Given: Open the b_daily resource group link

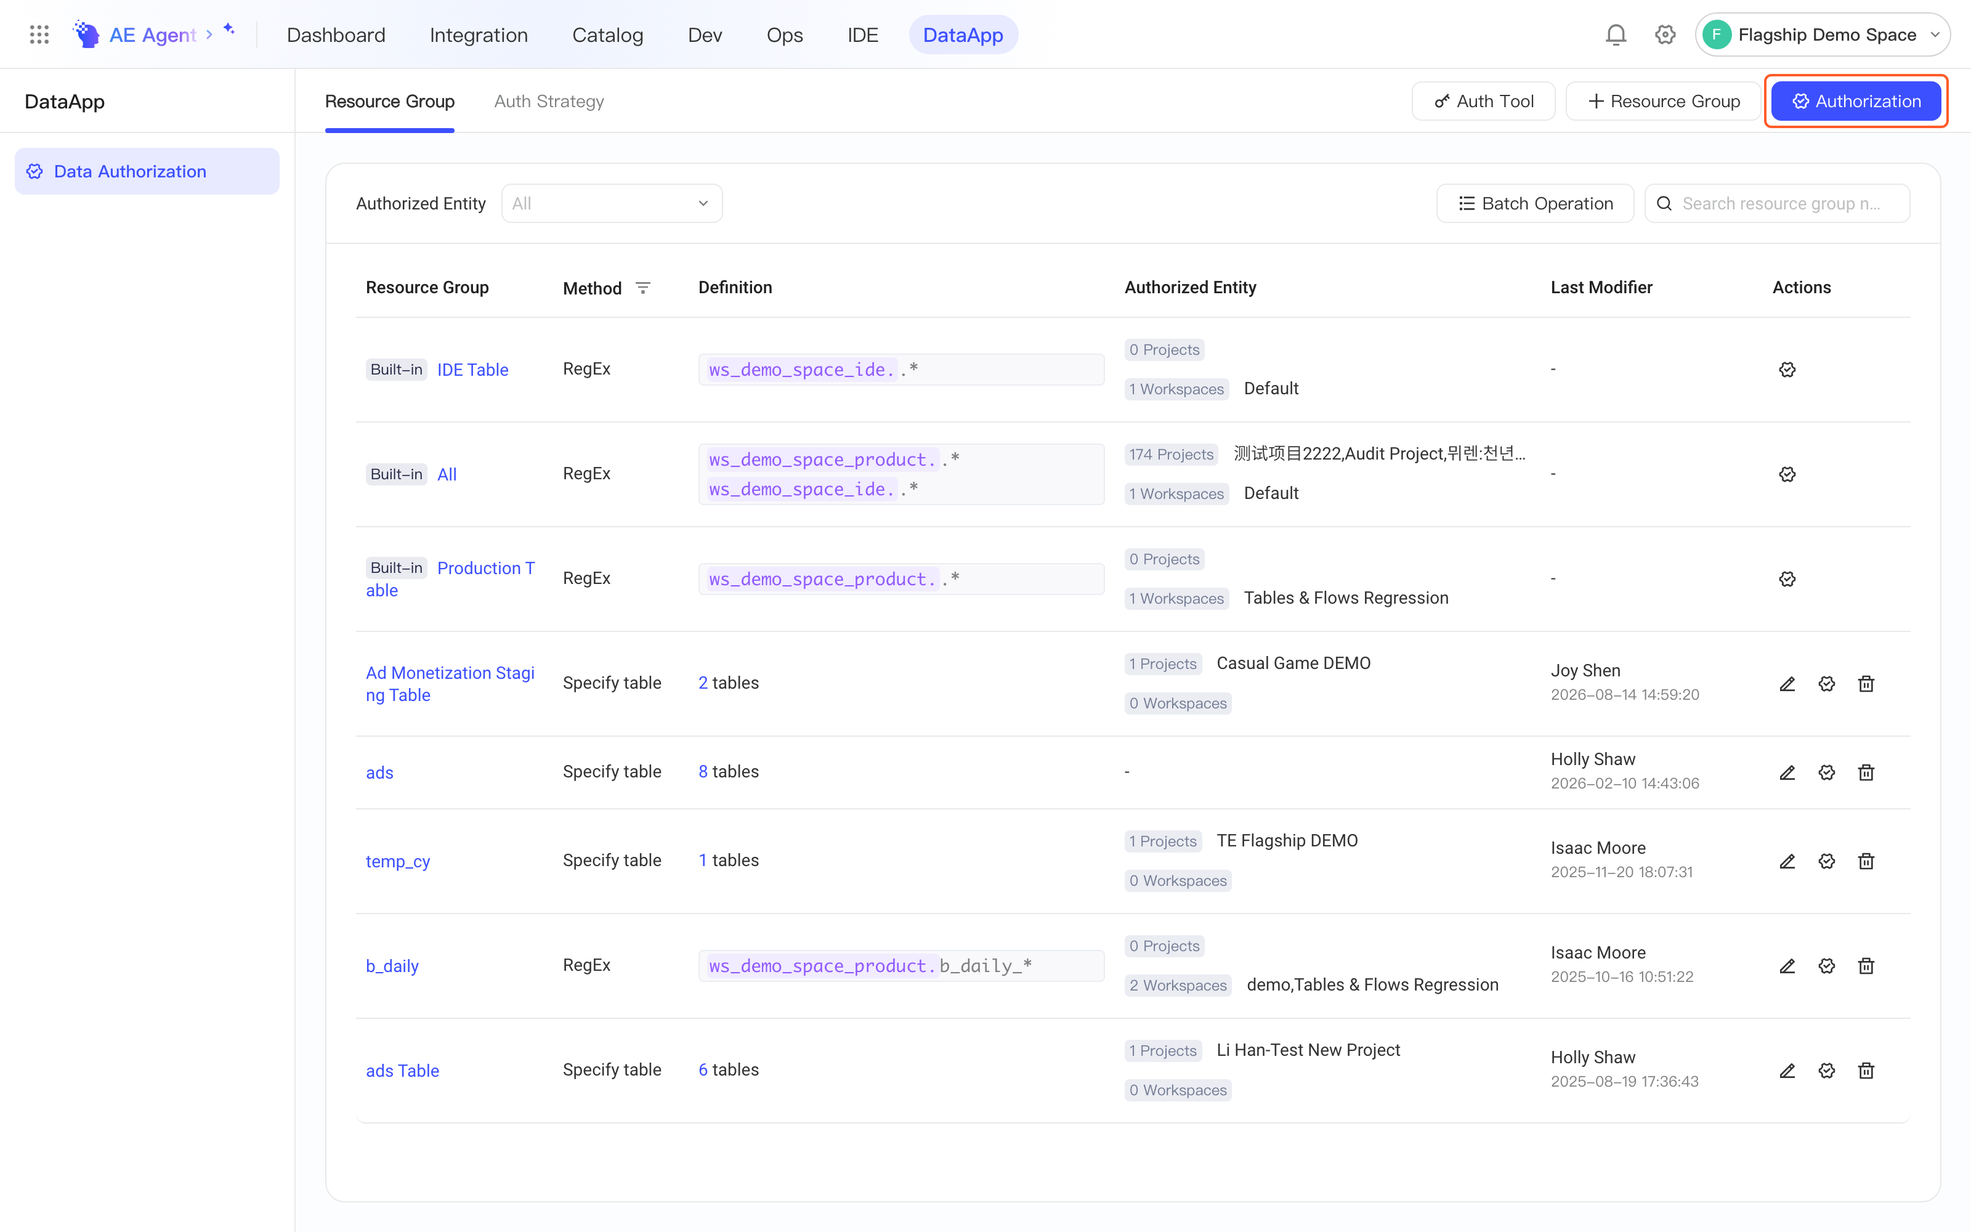Looking at the screenshot, I should (x=392, y=965).
